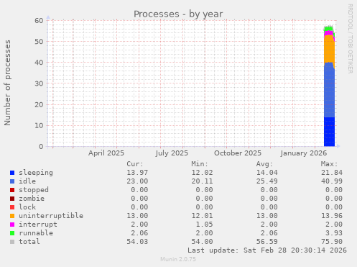The height and width of the screenshot is (267, 357).
Task: Click idle minimum value 20.11
Action: click(202, 181)
